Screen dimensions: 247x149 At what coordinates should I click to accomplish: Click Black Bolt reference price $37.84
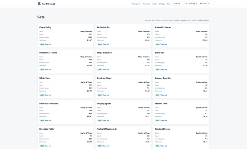pyautogui.click(x=205, y=65)
